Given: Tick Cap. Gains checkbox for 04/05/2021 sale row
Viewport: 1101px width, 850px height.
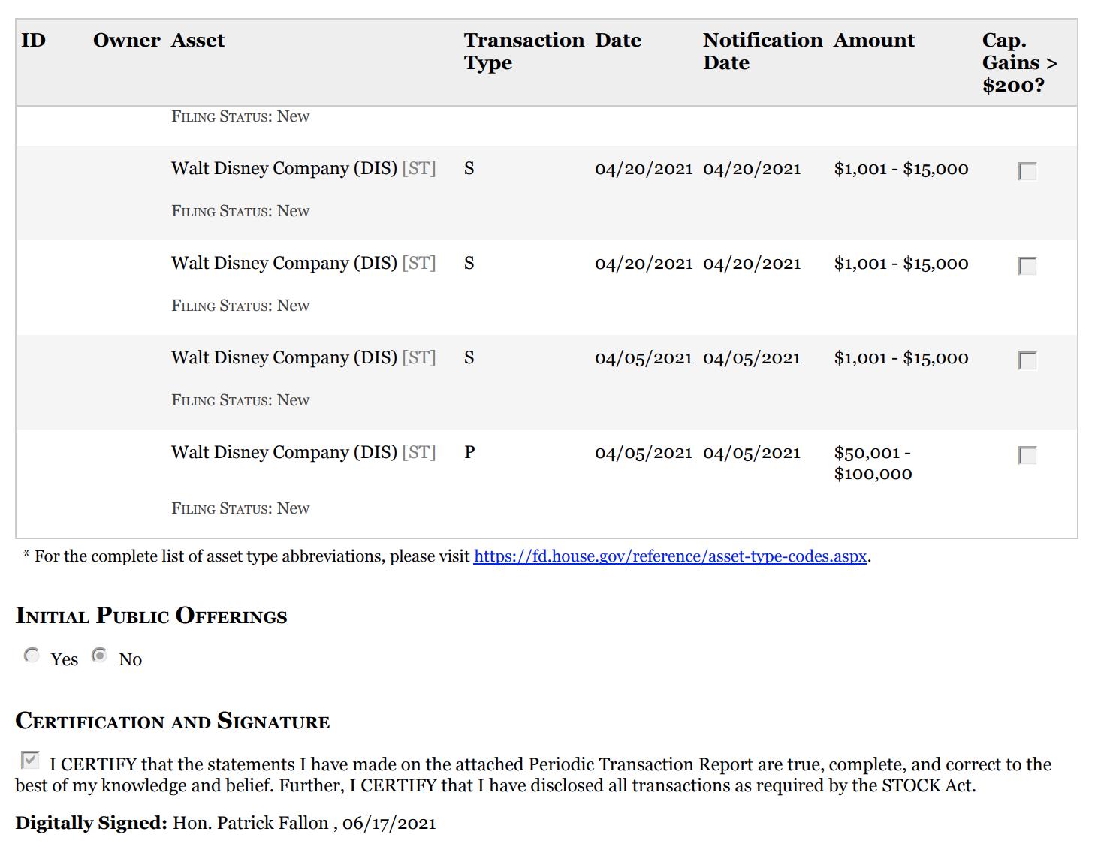Looking at the screenshot, I should 1027,360.
